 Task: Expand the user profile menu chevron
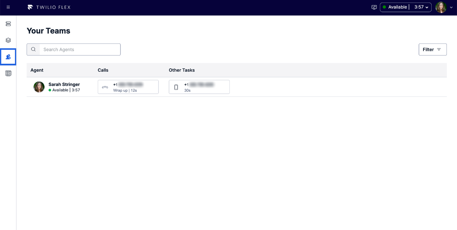tap(451, 7)
